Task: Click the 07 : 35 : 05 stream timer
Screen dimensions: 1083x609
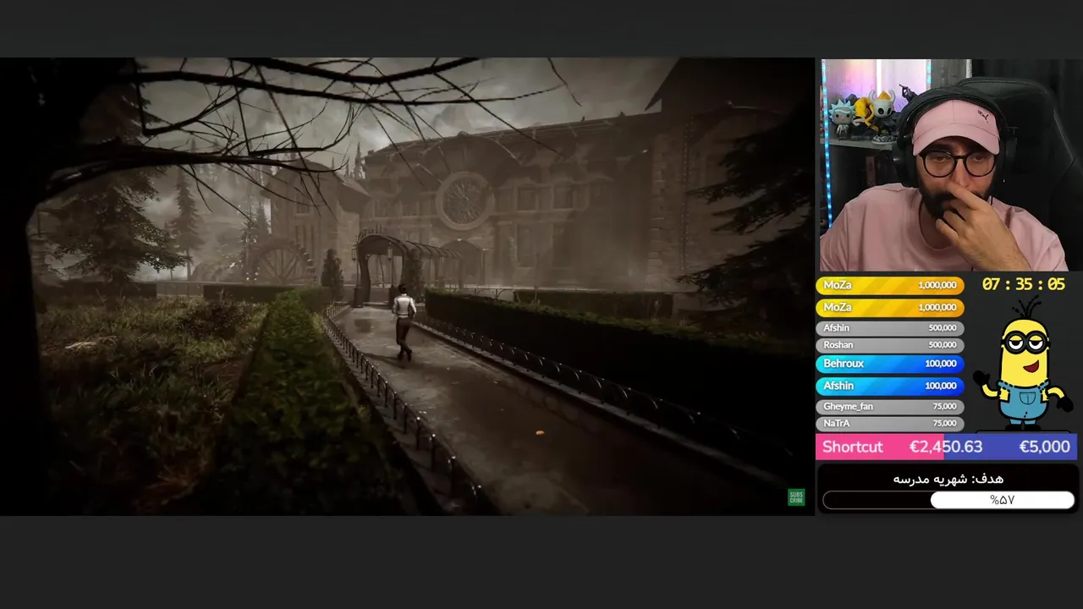Action: click(1023, 285)
